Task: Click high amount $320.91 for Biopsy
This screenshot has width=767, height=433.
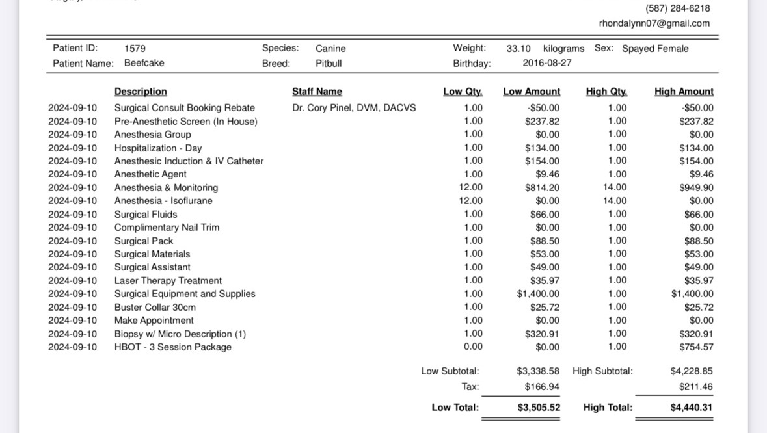Action: (696, 334)
